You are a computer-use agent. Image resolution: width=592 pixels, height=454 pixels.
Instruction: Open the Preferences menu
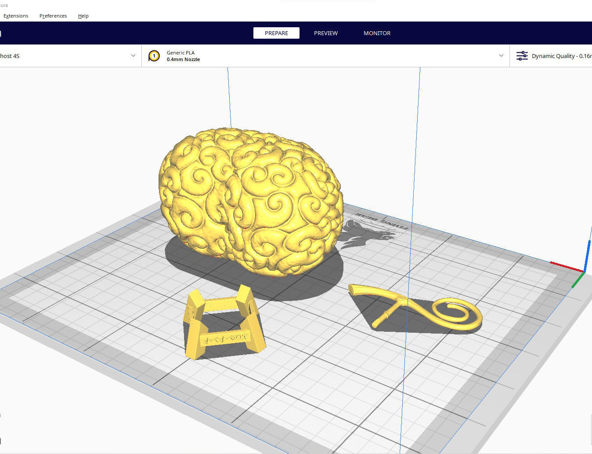[53, 16]
